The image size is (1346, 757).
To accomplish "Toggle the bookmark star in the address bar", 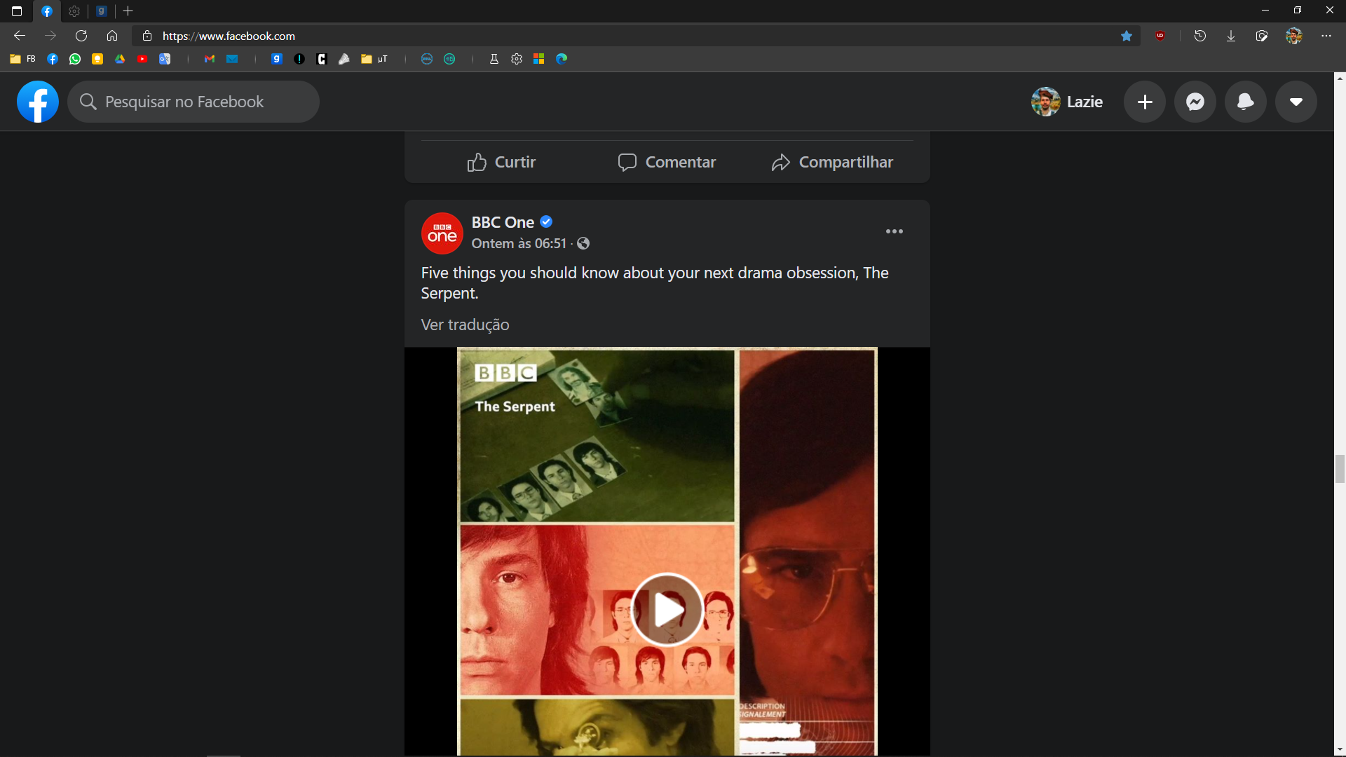I will (1127, 36).
